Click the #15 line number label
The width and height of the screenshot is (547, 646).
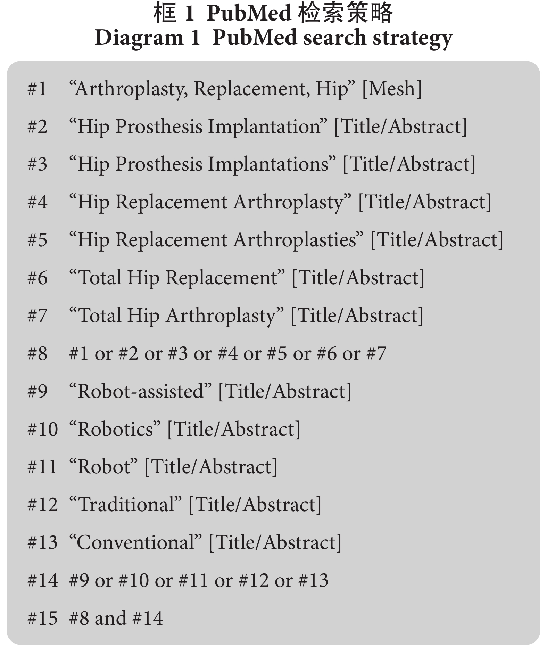point(43,619)
